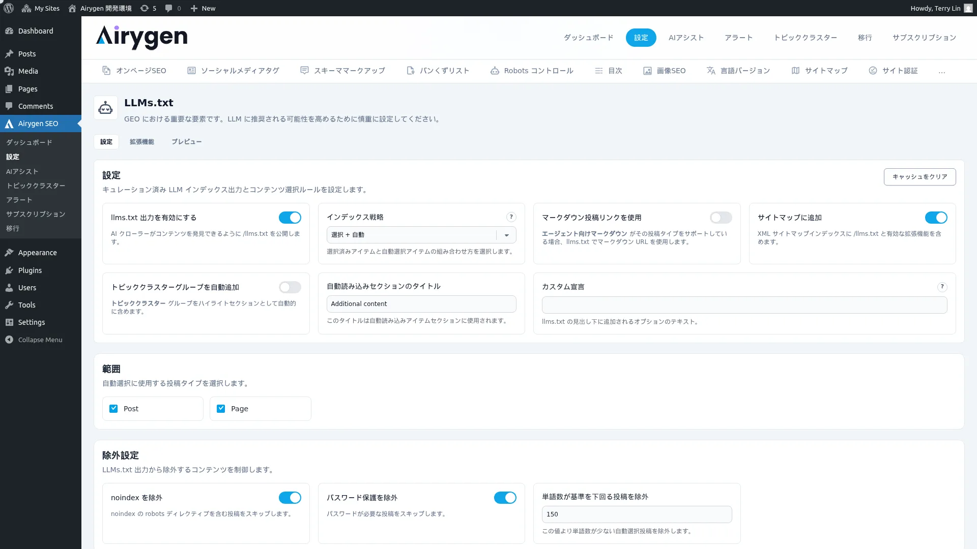Click the キャッシュをクリア button

(x=919, y=177)
